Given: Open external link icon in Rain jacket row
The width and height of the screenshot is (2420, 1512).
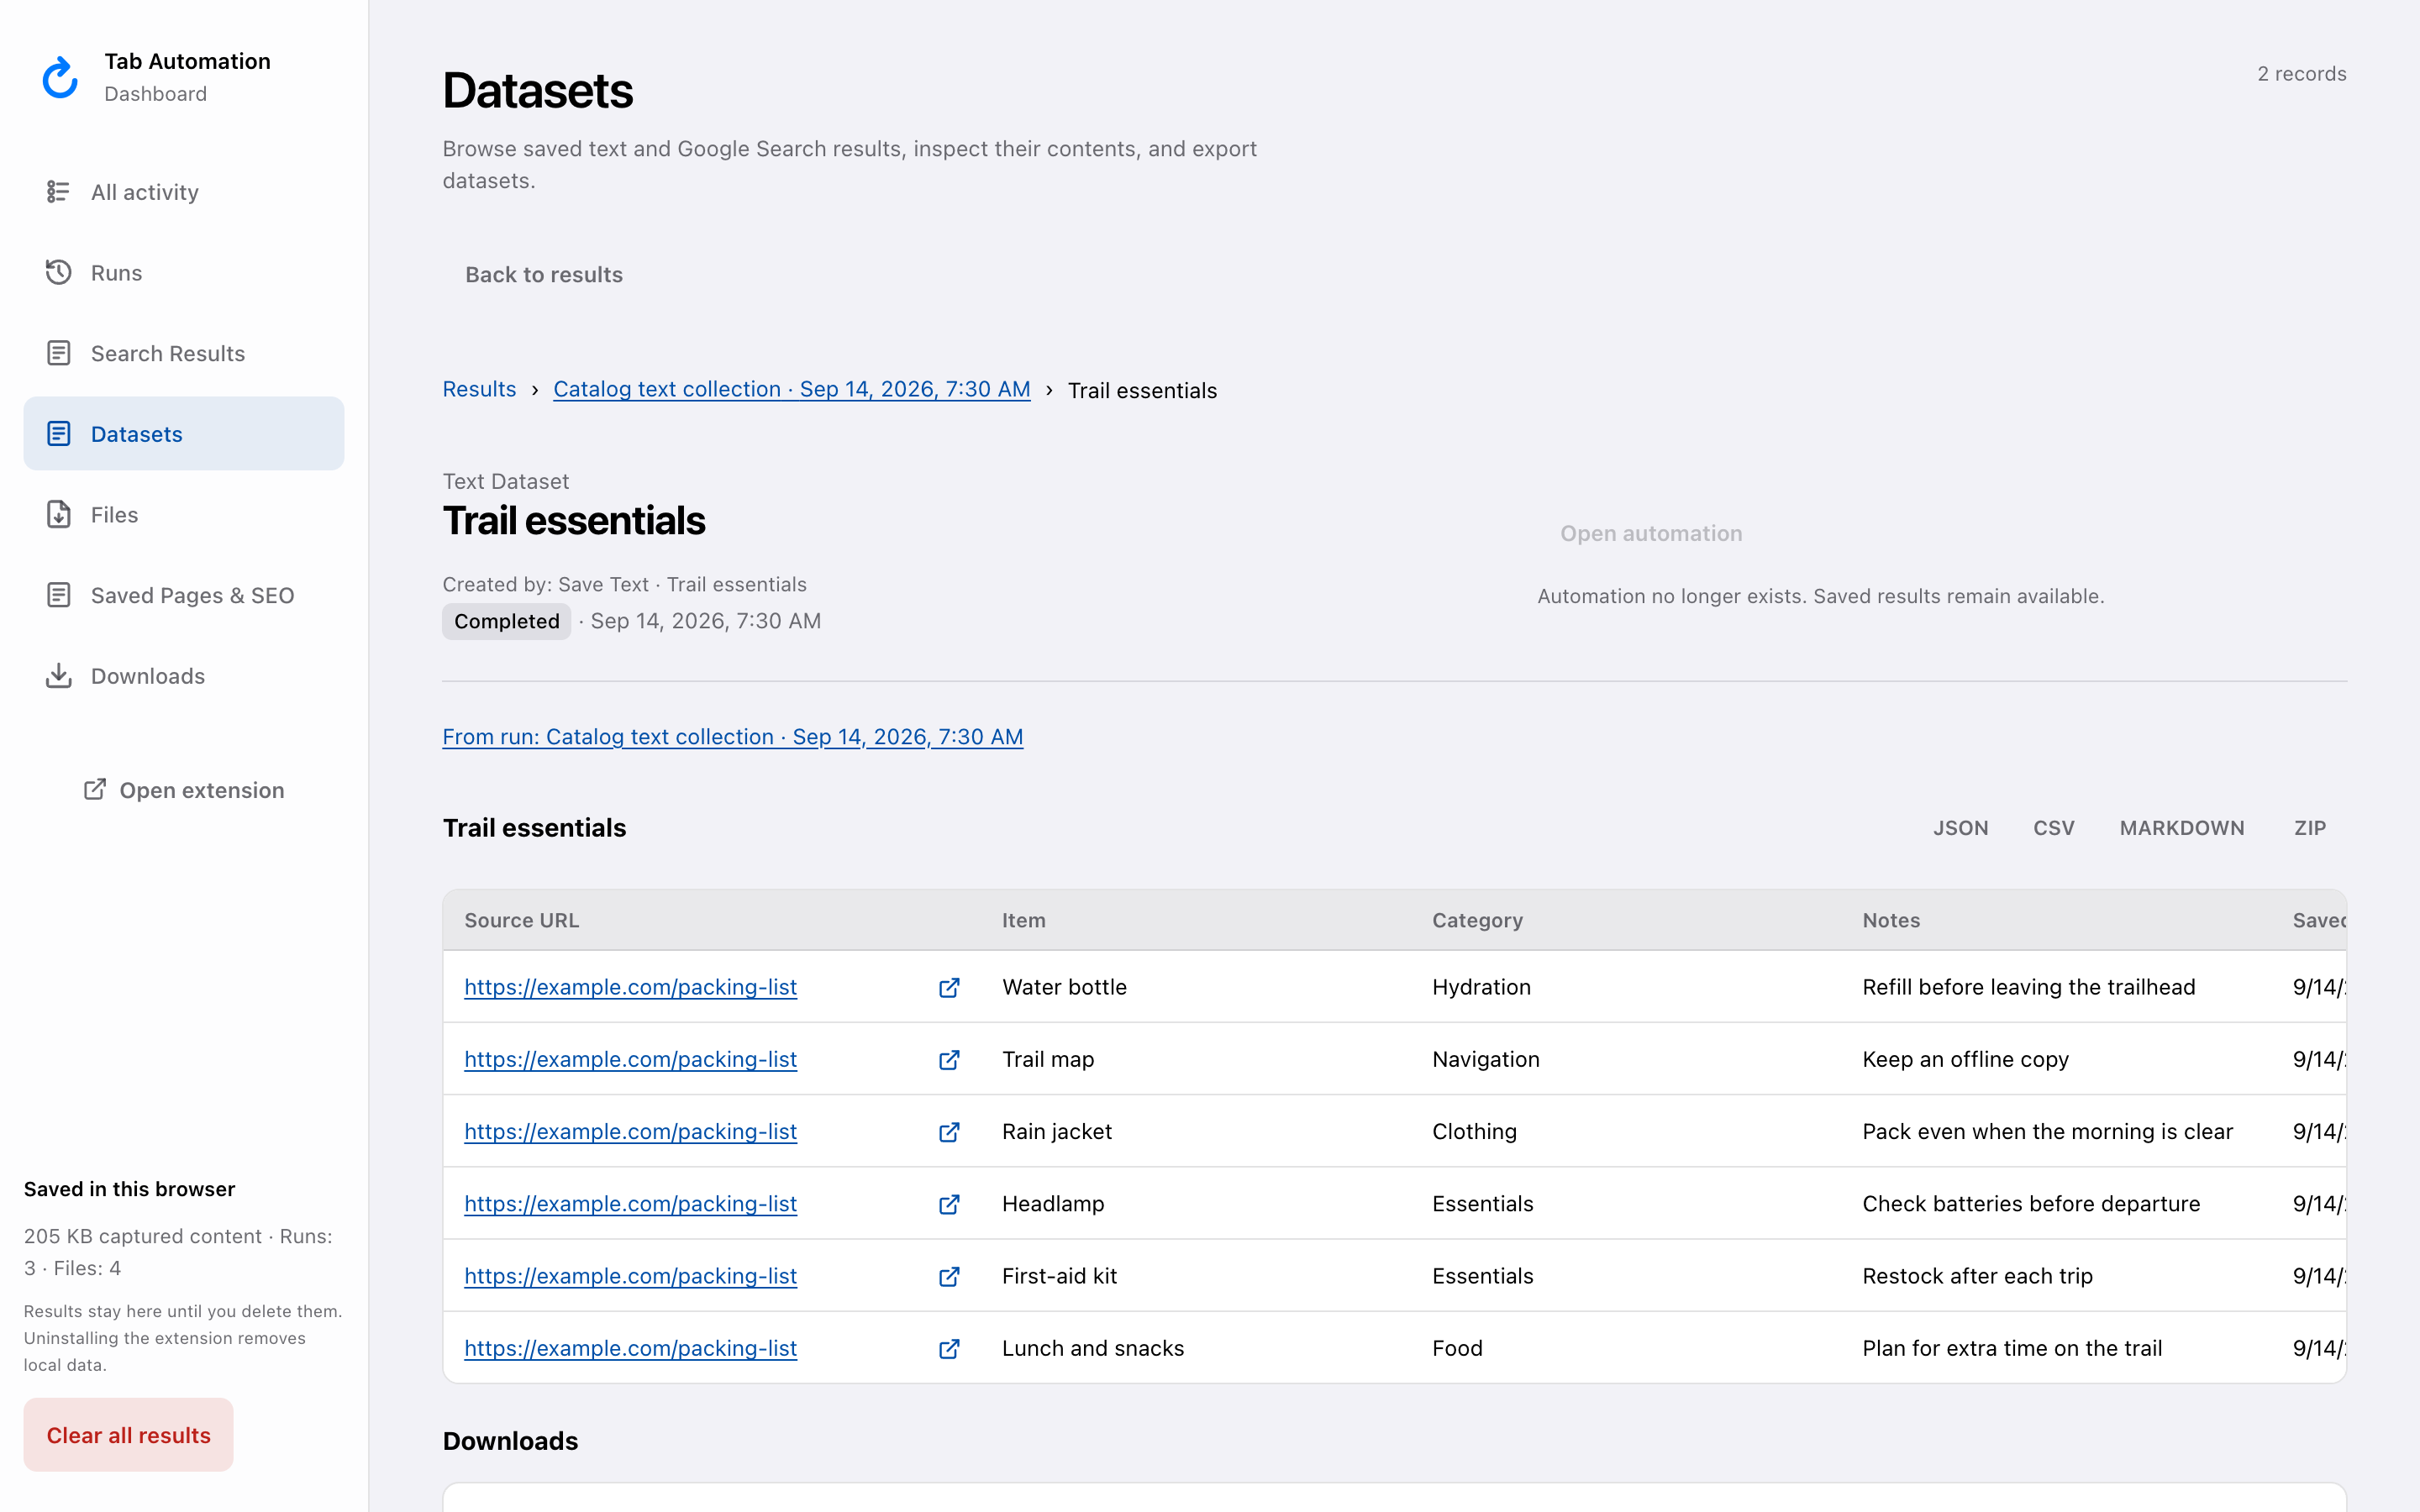Looking at the screenshot, I should [x=949, y=1132].
